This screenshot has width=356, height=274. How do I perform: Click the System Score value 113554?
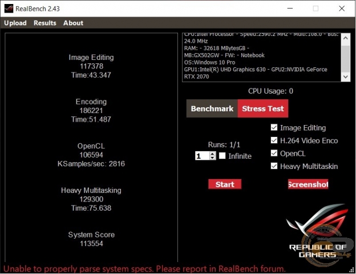[x=91, y=243]
